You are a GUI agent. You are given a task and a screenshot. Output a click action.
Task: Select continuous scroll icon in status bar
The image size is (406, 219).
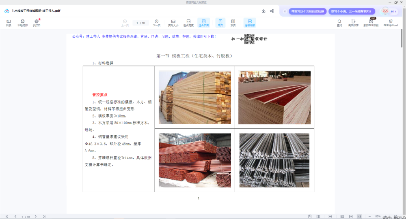click(330, 217)
